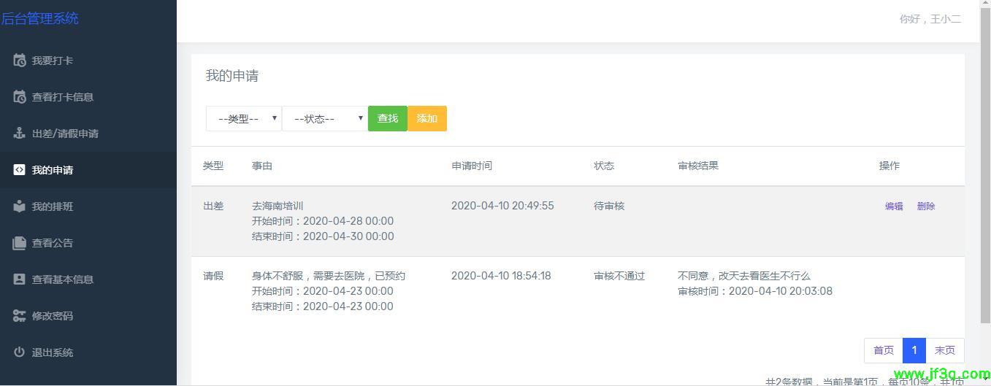This screenshot has width=991, height=386.
Task: Click 编辑 link for the 出差 application
Action: click(x=894, y=206)
